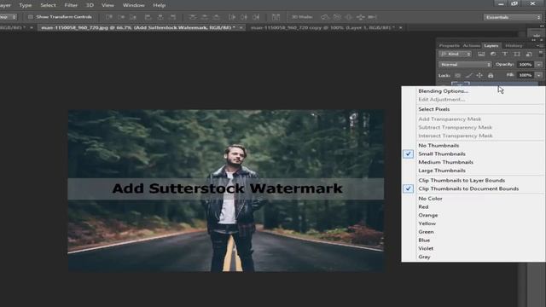The image size is (546, 307).
Task: Open the Layers panel flyout menu icon
Action: (539, 45)
